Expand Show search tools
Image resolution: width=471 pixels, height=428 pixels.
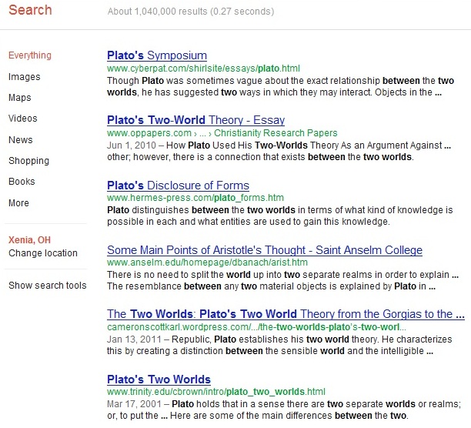click(x=48, y=286)
